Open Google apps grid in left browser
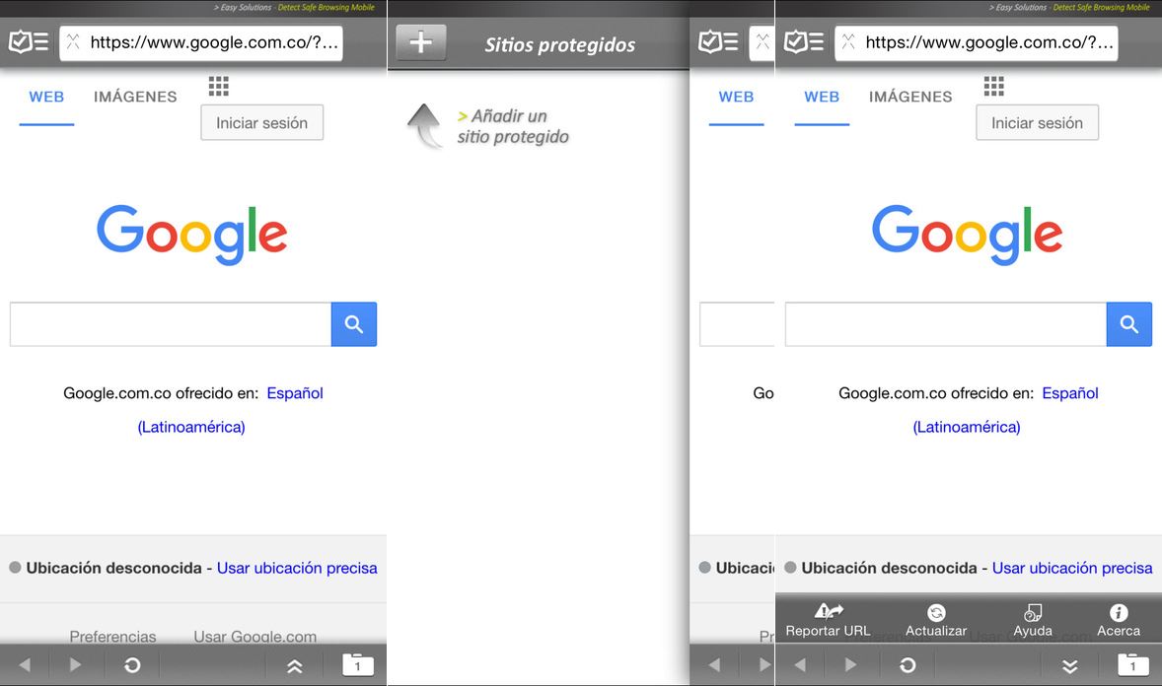1162x686 pixels. (219, 86)
